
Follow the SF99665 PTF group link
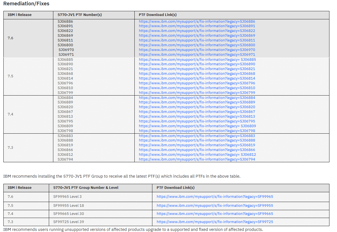[215, 214]
